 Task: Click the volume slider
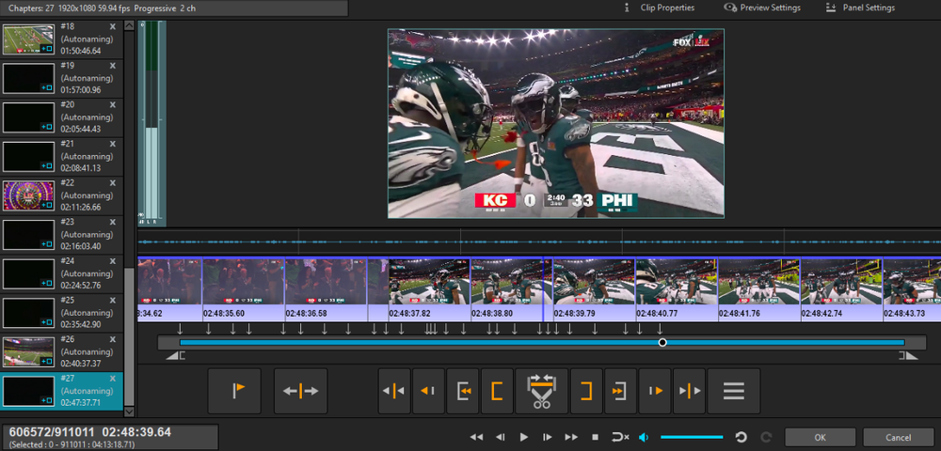coord(692,437)
